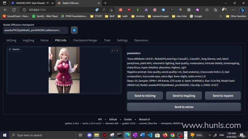248x139 pixels.
Task: Click Send to txt2img button
Action: pyautogui.click(x=145, y=95)
